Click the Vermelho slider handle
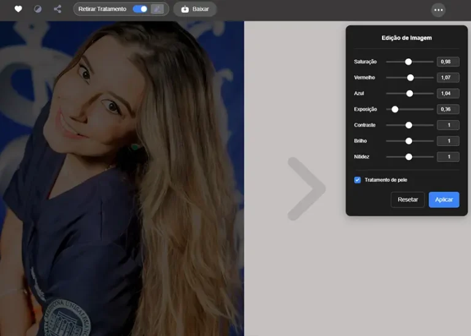This screenshot has height=336, width=471. pos(410,78)
